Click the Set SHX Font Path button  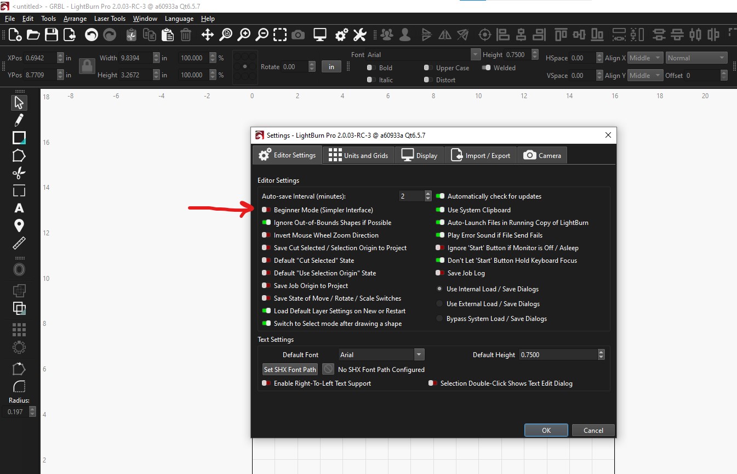coord(290,369)
